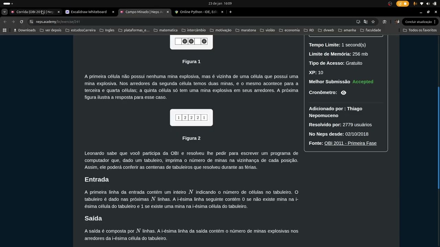Open the translate page icon
The height and width of the screenshot is (247, 440).
click(x=365, y=22)
